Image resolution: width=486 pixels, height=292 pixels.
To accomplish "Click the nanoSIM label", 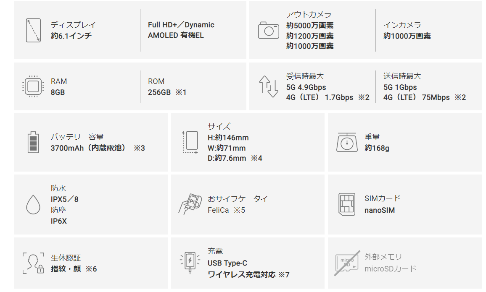I will (x=380, y=210).
